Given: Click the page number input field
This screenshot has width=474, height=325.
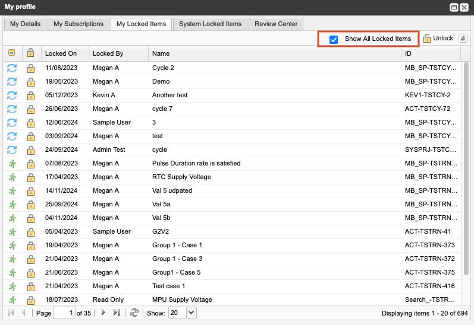Looking at the screenshot, I should click(x=64, y=313).
